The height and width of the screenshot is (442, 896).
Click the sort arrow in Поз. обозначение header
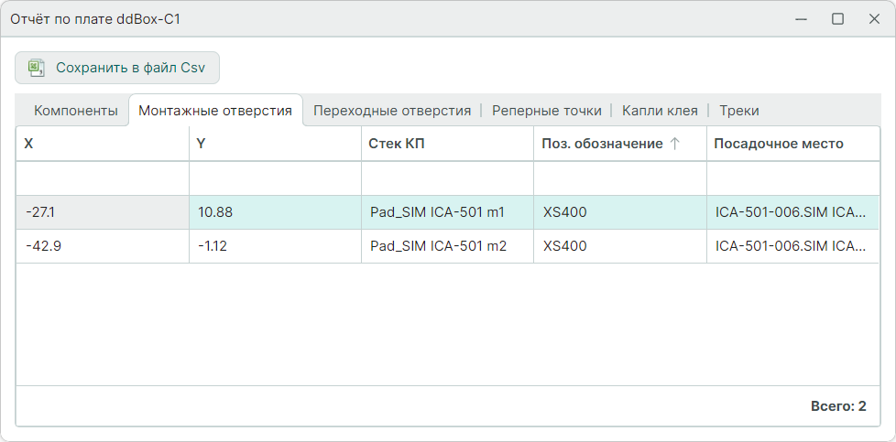[x=675, y=144]
